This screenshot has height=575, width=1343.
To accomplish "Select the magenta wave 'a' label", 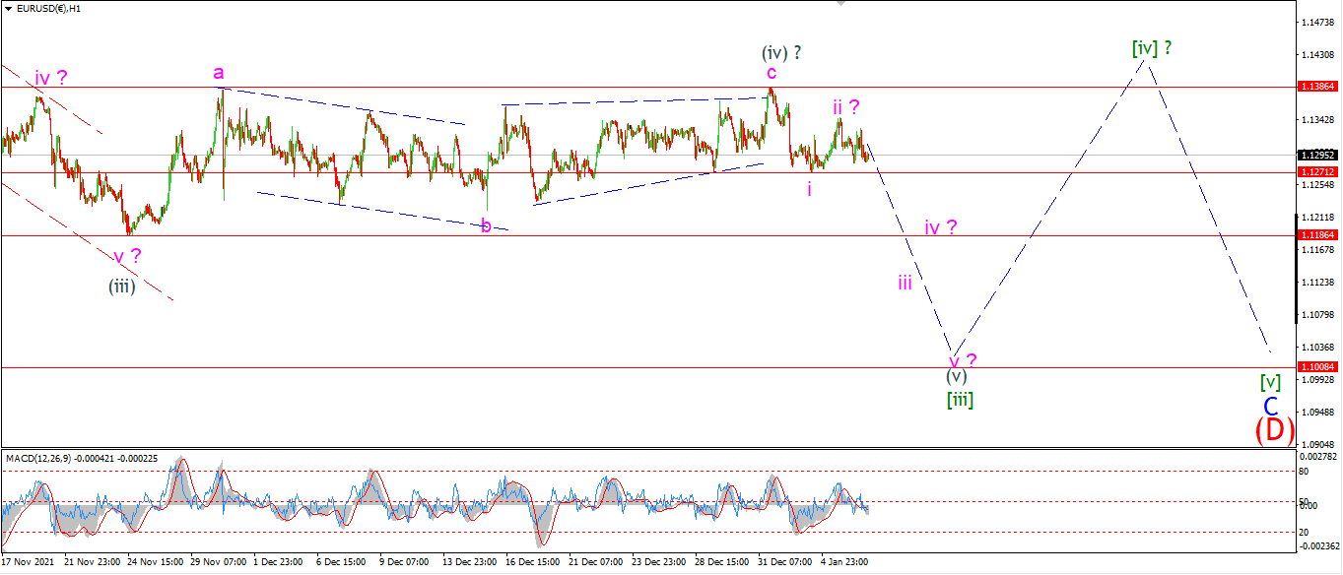I will tap(219, 72).
